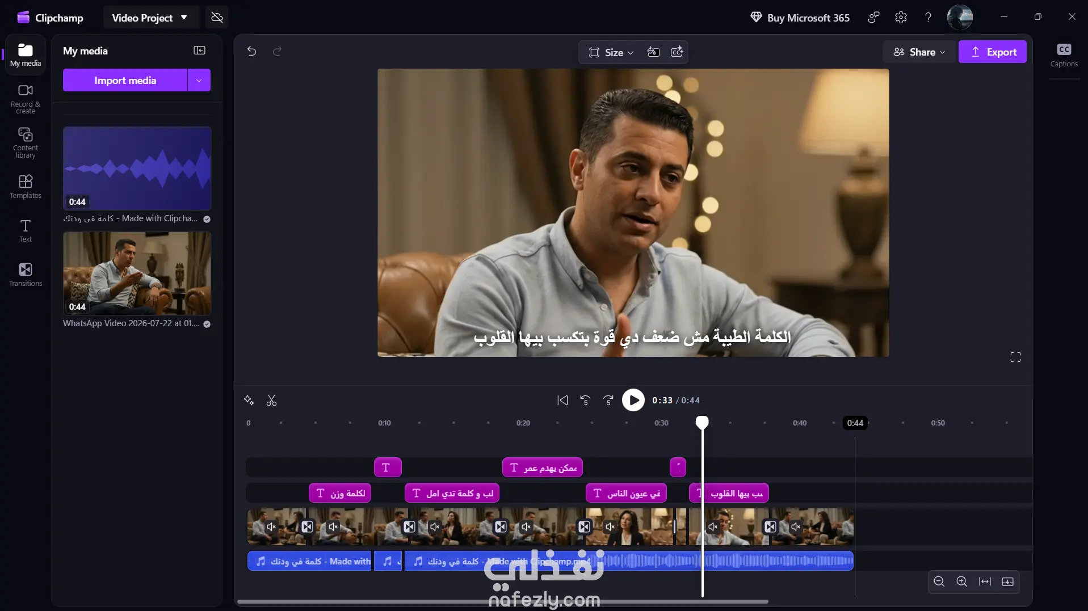Screen dimensions: 1088x611
Task: Open transition between first and second clips
Action: 307,526
